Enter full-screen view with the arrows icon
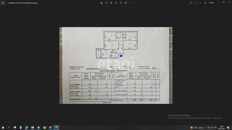 pyautogui.click(x=191, y=3)
